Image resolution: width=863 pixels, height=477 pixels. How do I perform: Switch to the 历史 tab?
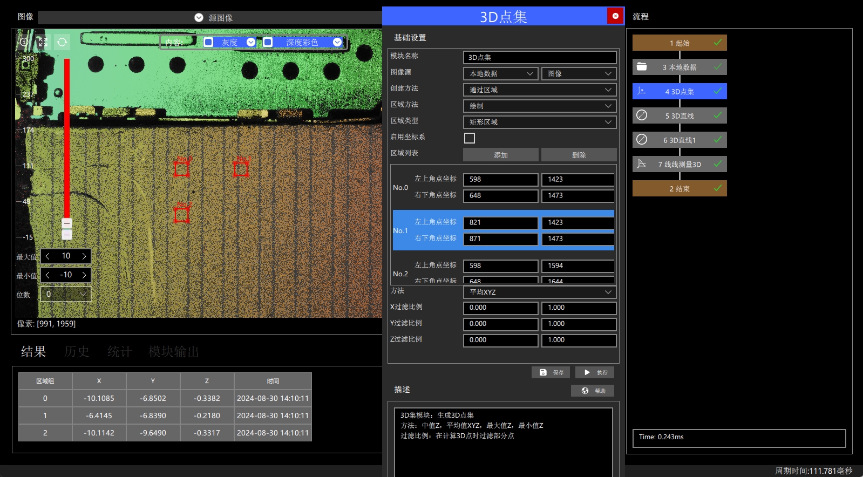(77, 352)
